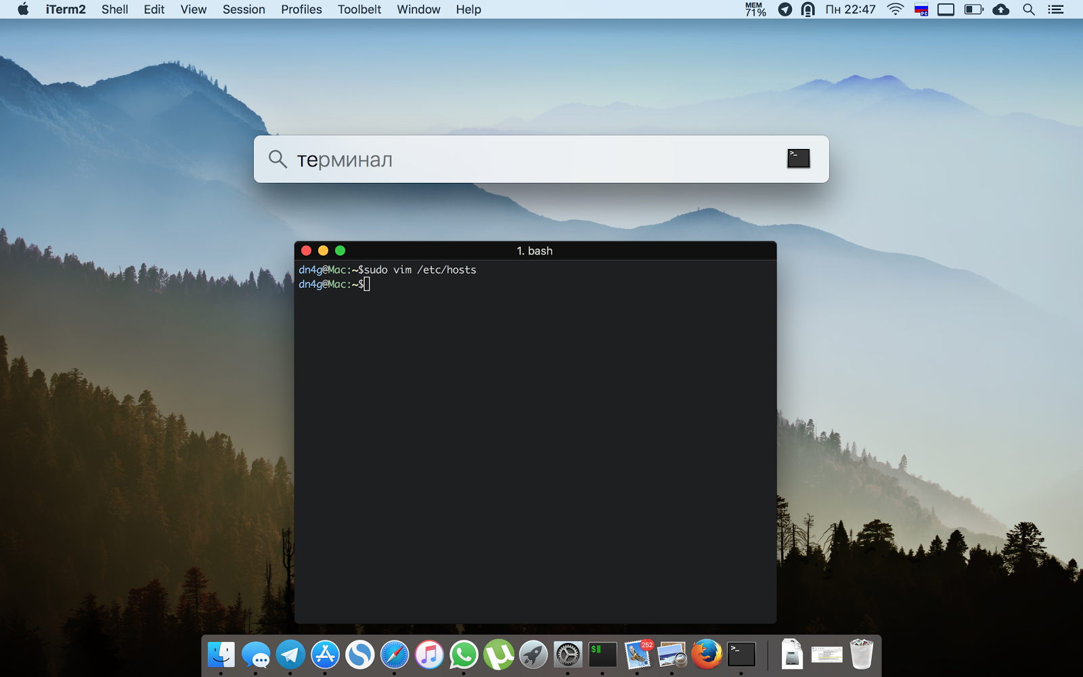Screen dimensions: 1083x677
Task: Open the AirPlay display menu
Action: (946, 9)
